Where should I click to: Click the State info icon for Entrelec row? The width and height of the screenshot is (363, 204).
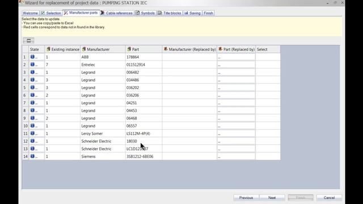[x=32, y=64]
